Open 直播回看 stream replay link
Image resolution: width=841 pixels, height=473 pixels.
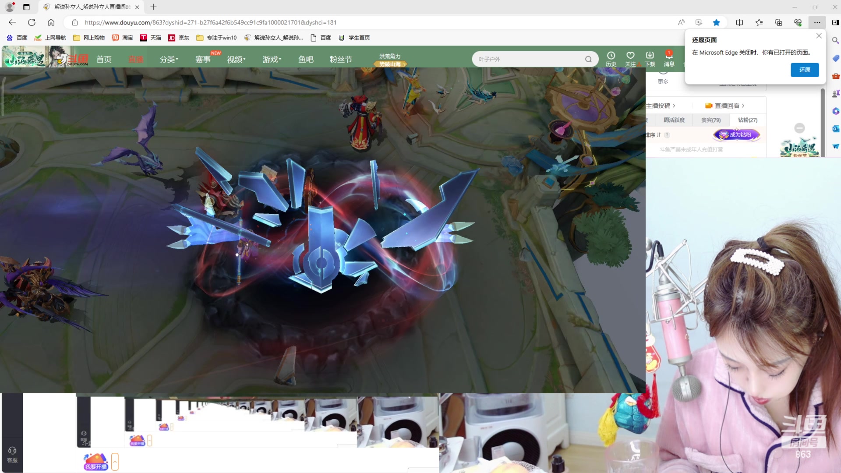click(x=725, y=106)
